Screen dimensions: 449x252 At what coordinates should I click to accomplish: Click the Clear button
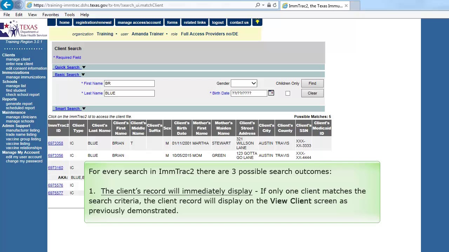pyautogui.click(x=312, y=93)
